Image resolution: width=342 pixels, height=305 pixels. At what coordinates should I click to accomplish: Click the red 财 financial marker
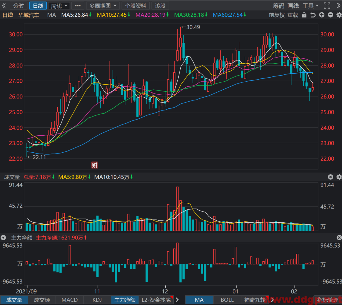point(95,165)
